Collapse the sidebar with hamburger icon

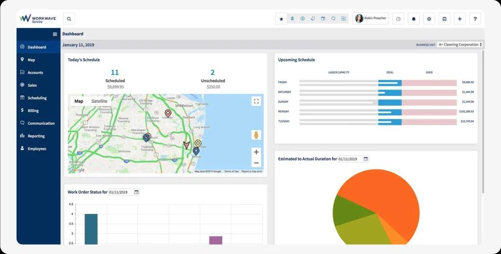[x=55, y=34]
